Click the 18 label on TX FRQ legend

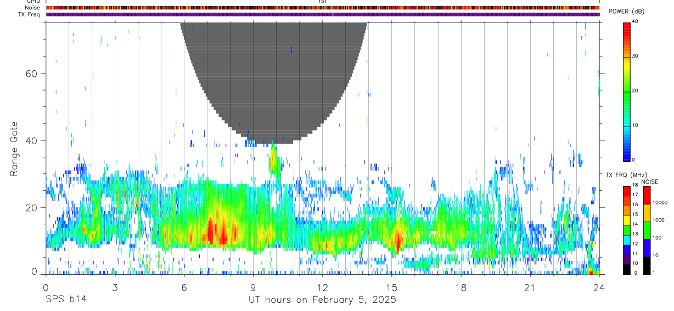635,185
